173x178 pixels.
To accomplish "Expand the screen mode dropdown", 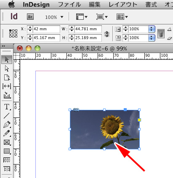I will pos(102,17).
